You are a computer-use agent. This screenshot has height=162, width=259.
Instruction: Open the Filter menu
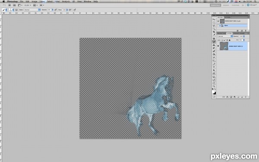[57, 1]
